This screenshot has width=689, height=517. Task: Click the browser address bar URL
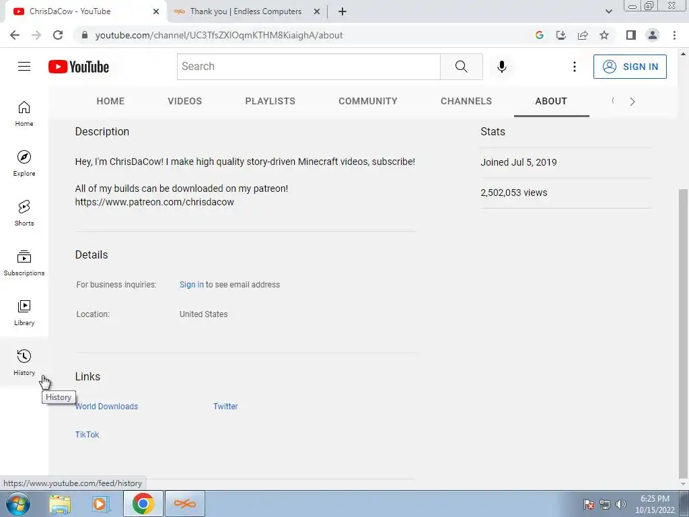[219, 35]
